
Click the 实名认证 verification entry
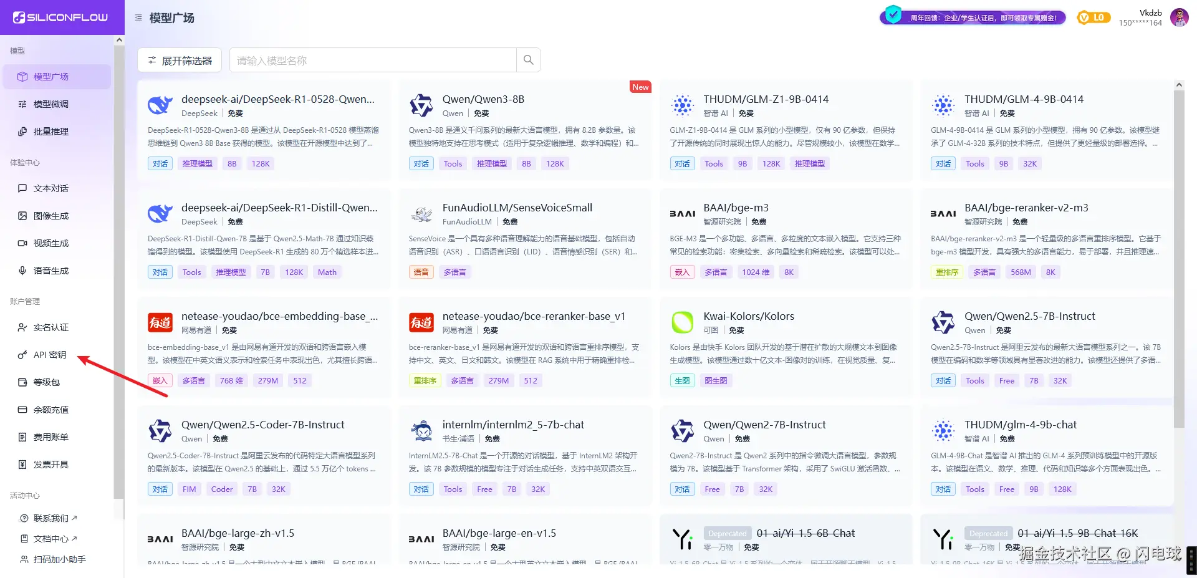click(50, 327)
